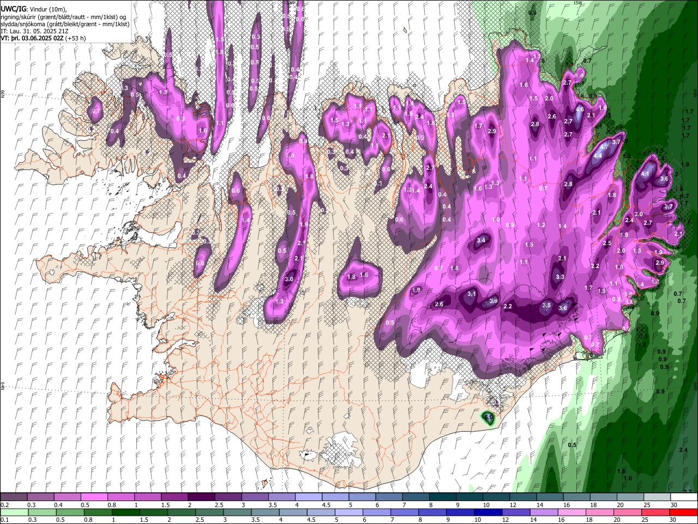Image resolution: width=698 pixels, height=524 pixels.
Task: Select the '3.5' snowfall value
Action: point(547,306)
